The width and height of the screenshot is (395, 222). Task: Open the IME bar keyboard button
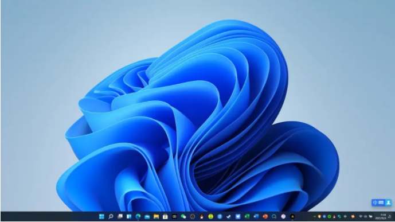[381, 202]
